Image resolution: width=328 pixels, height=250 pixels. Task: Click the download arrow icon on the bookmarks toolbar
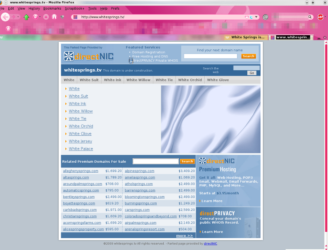click(x=8, y=29)
